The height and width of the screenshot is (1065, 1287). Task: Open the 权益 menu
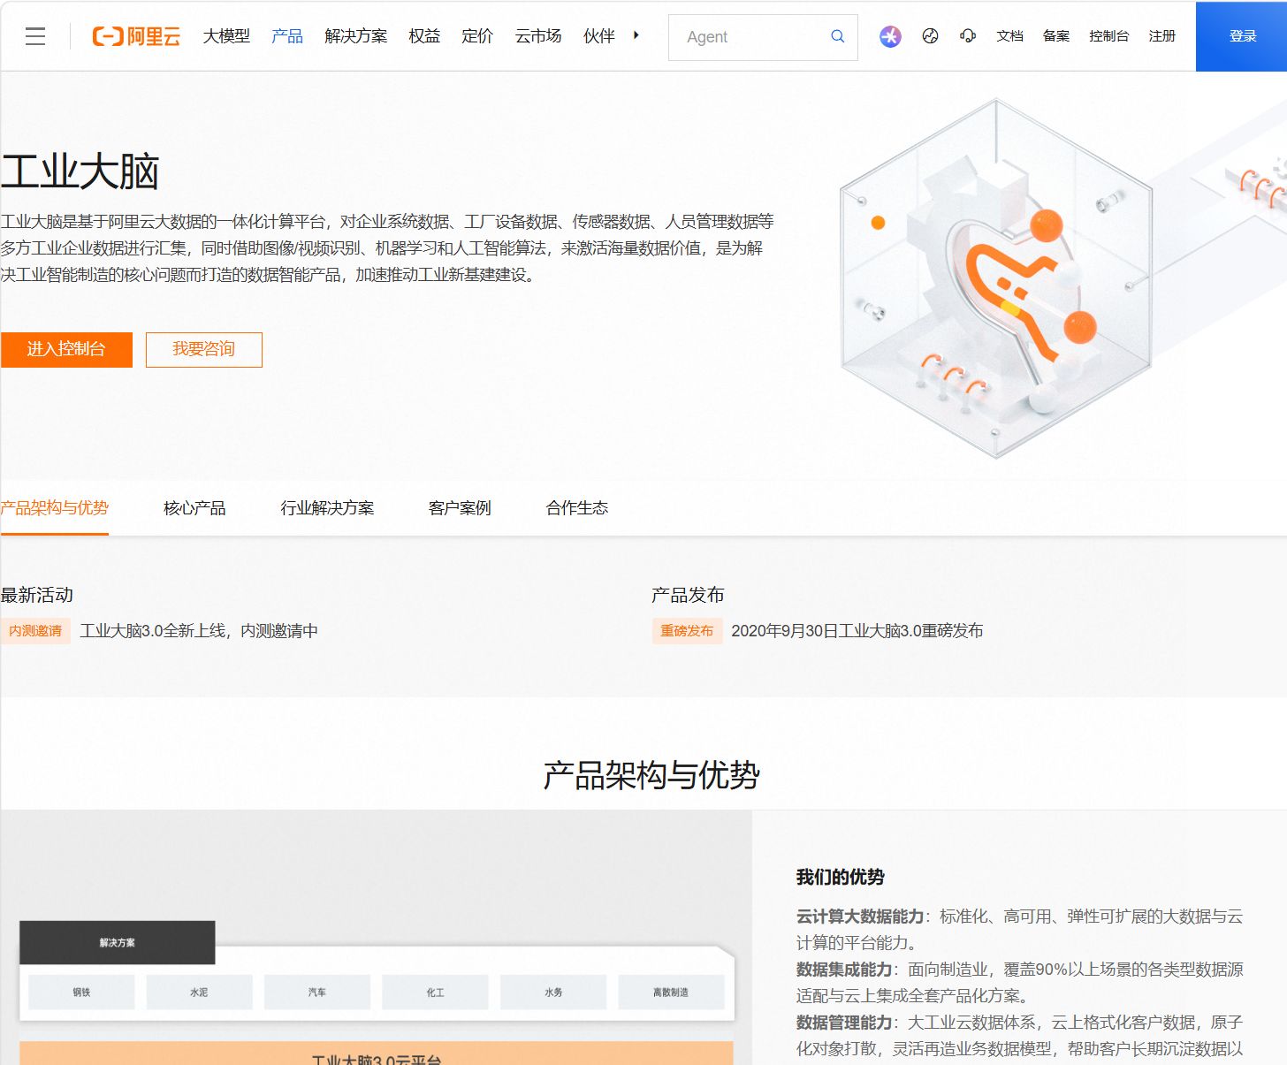[x=424, y=36]
